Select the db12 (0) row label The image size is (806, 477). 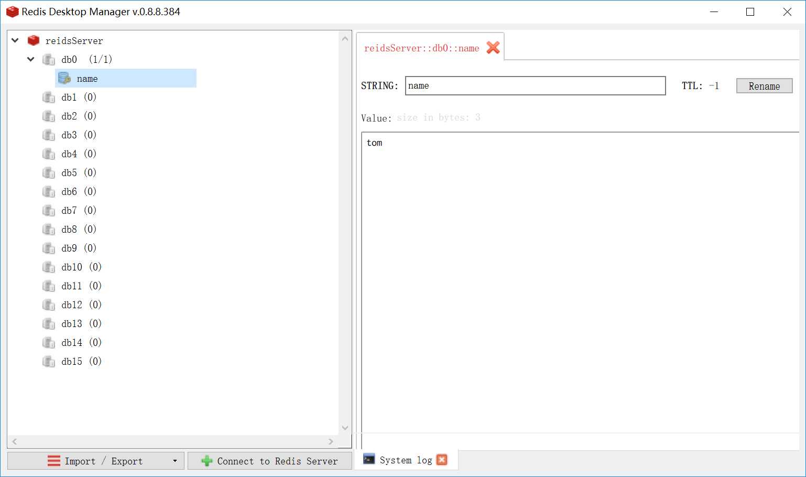(x=81, y=305)
